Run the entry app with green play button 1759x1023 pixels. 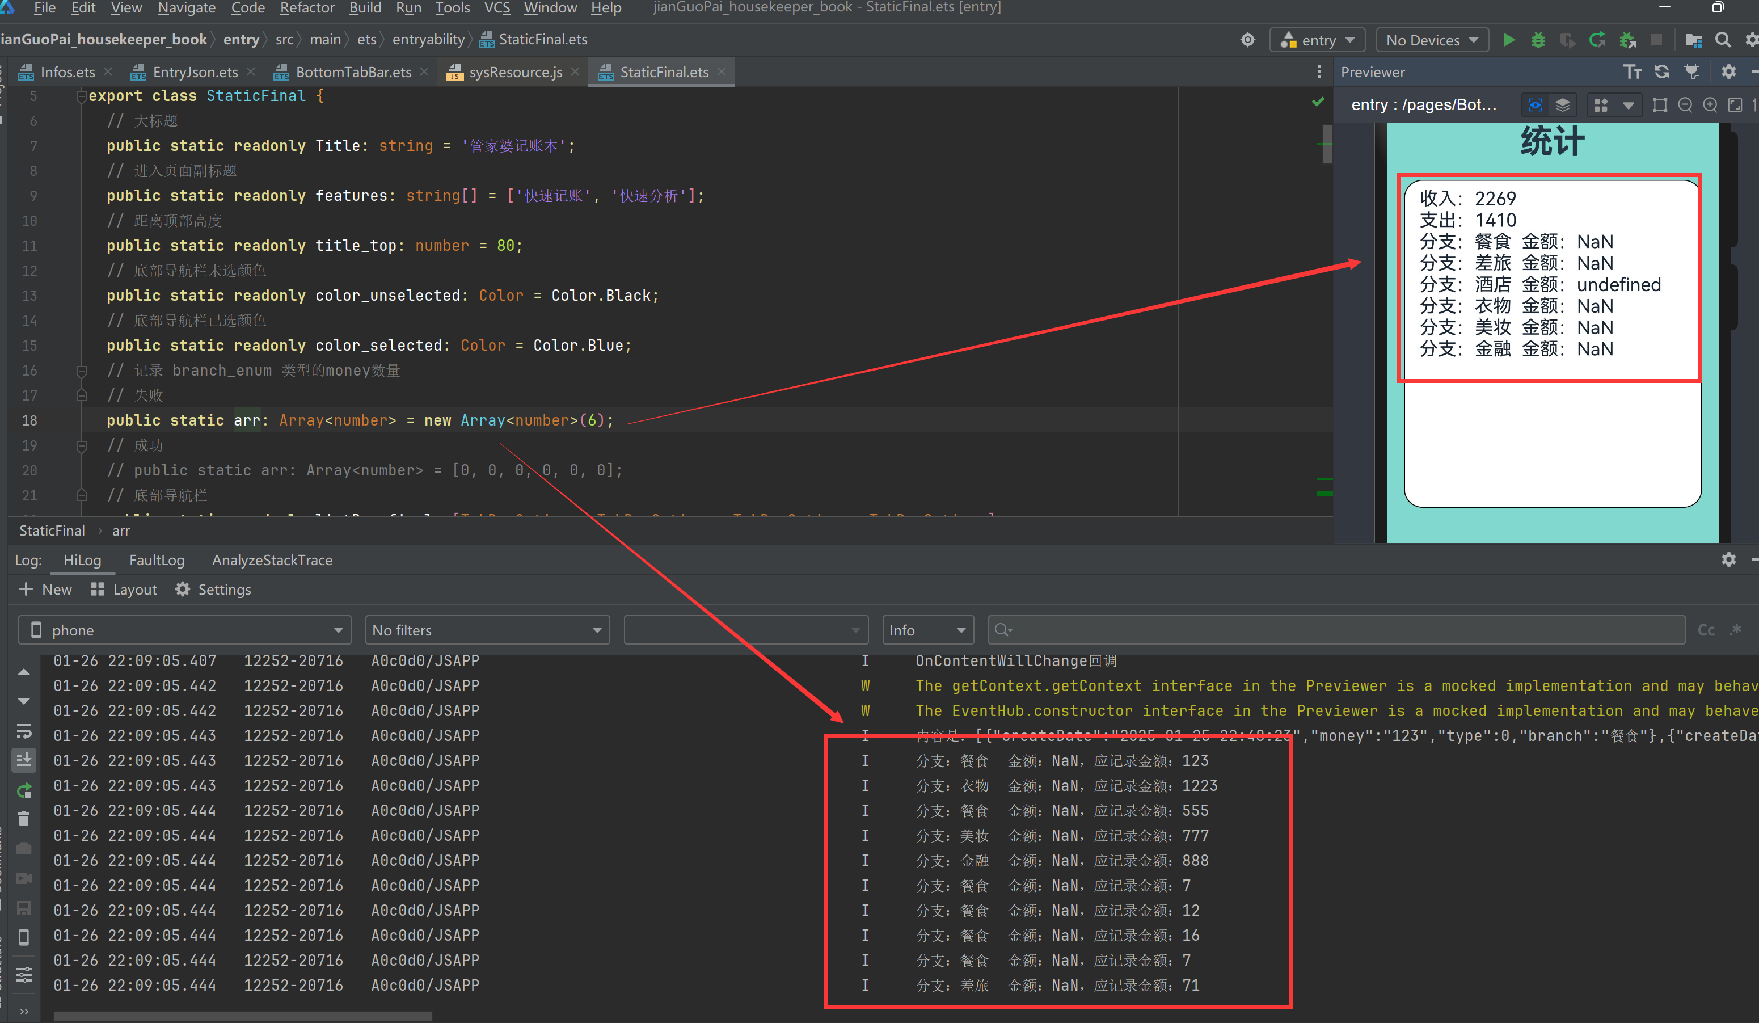pos(1508,40)
